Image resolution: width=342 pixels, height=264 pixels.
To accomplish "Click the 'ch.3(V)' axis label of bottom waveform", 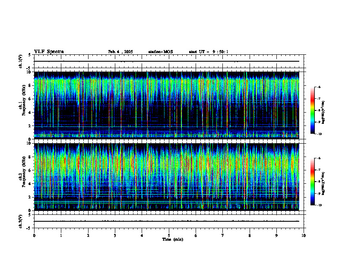I will [x=20, y=222].
